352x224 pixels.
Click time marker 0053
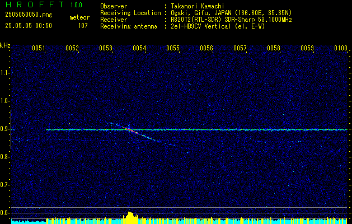106,48
